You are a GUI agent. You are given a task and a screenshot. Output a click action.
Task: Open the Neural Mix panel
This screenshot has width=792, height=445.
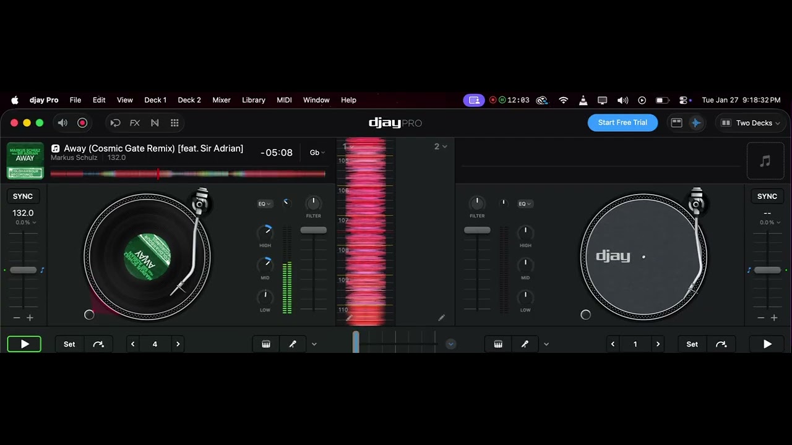155,123
